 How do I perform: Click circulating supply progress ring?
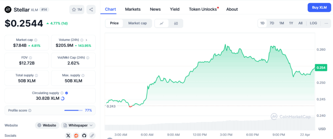pos(62,99)
